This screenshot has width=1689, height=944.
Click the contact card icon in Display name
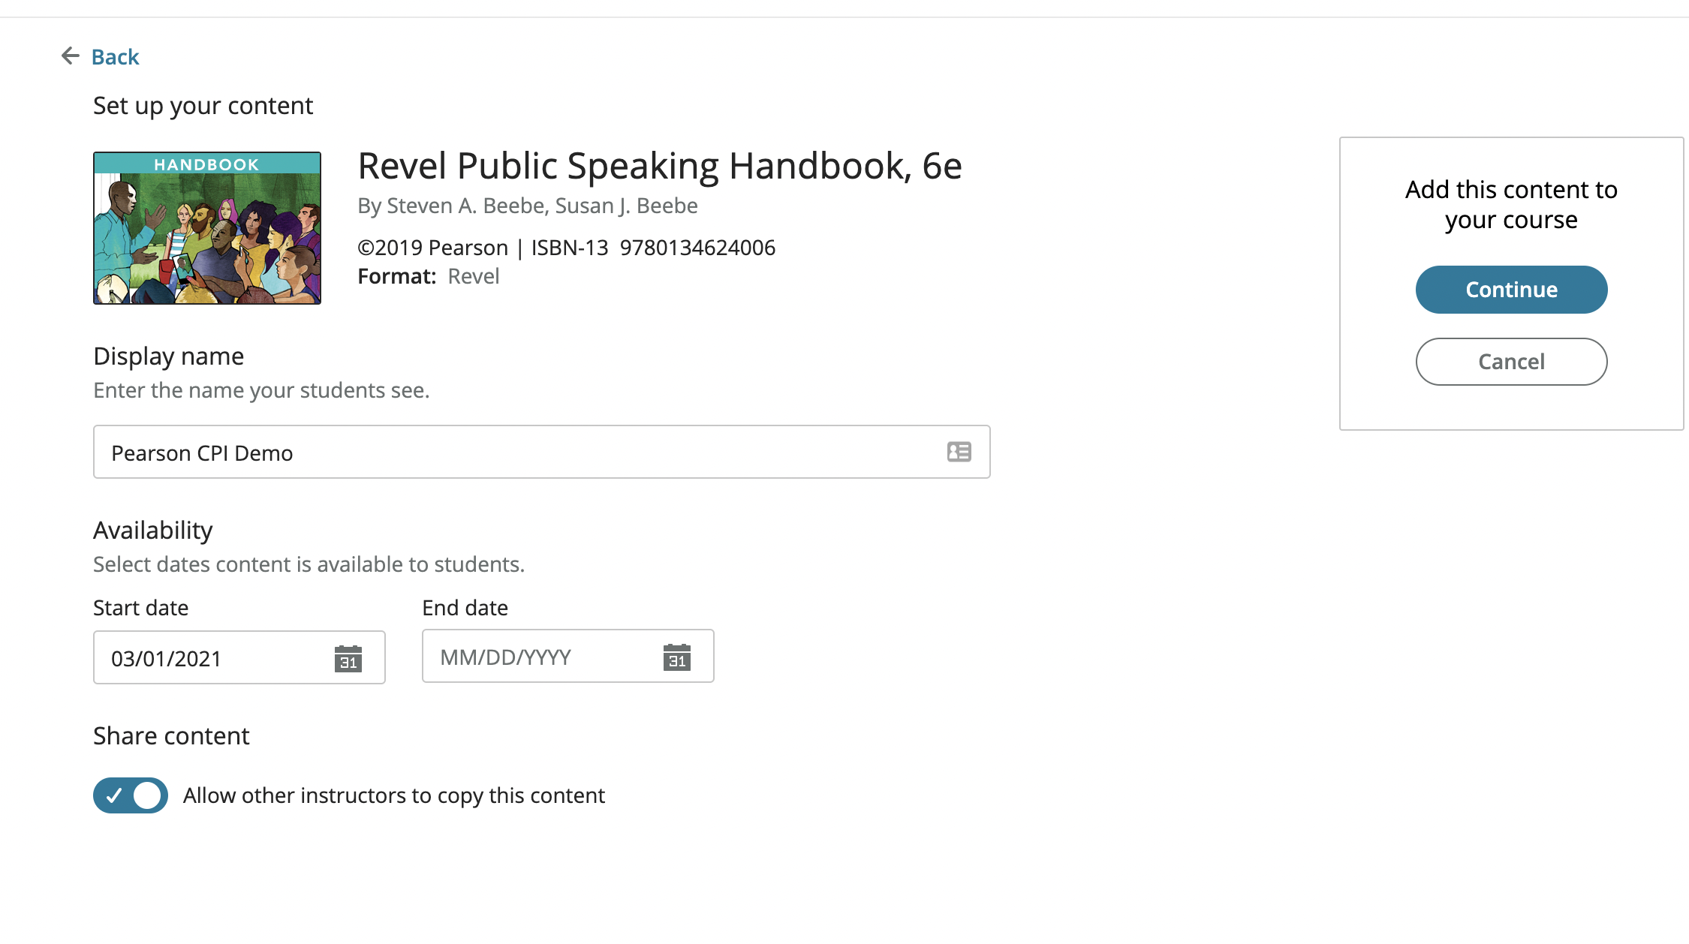point(959,452)
